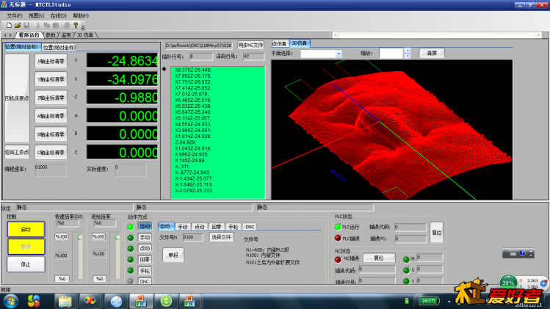Select 自动 mode in the 动作方式 column
The image size is (550, 309).
pyautogui.click(x=145, y=227)
